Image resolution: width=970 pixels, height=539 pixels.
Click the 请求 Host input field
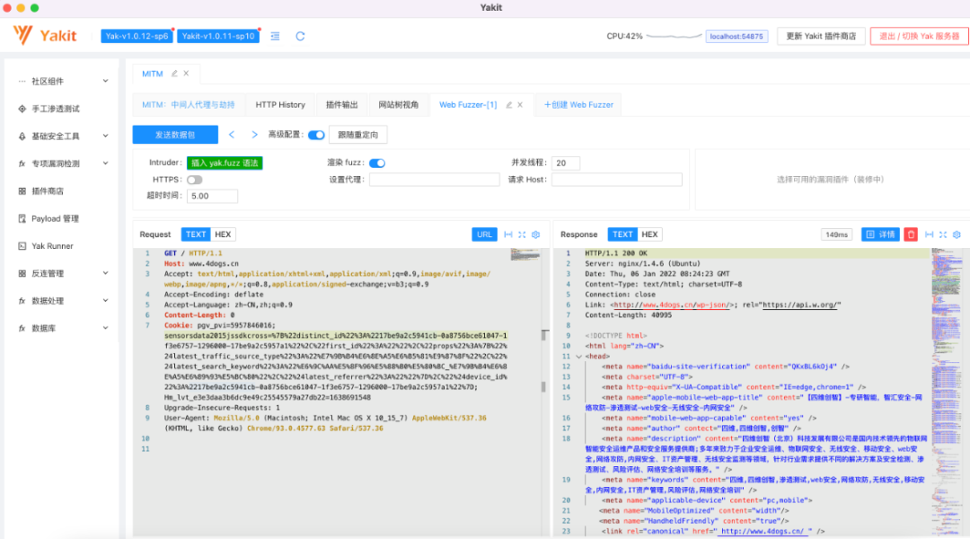(617, 180)
